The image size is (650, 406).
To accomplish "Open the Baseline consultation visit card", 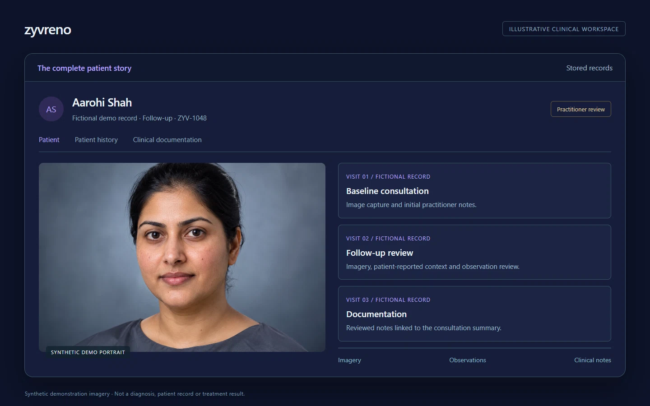I will pos(474,191).
